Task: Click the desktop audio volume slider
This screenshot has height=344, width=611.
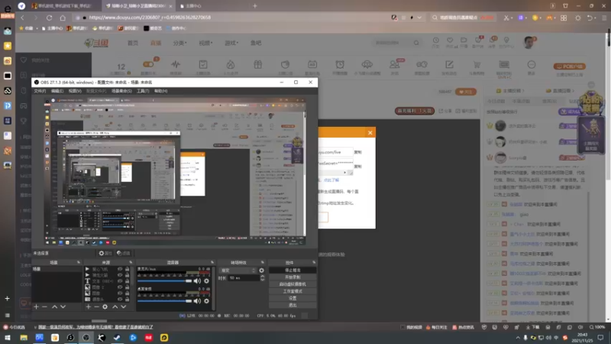Action: tap(165, 300)
